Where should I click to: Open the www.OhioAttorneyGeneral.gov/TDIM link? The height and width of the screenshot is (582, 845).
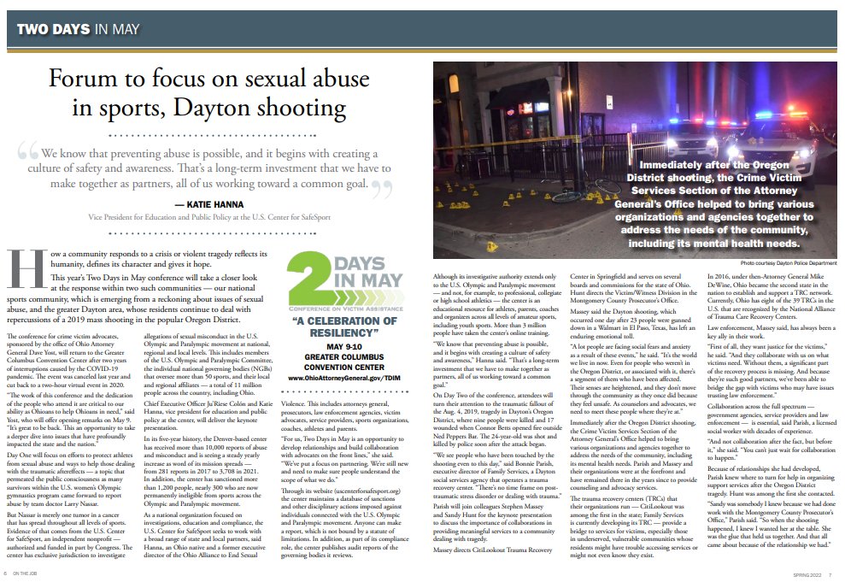[x=344, y=378]
